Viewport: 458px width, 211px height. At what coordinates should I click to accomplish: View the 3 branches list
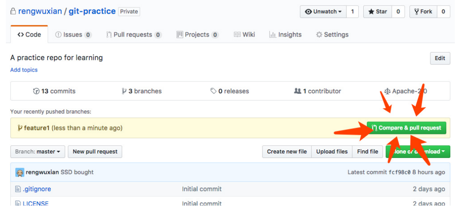pos(141,91)
